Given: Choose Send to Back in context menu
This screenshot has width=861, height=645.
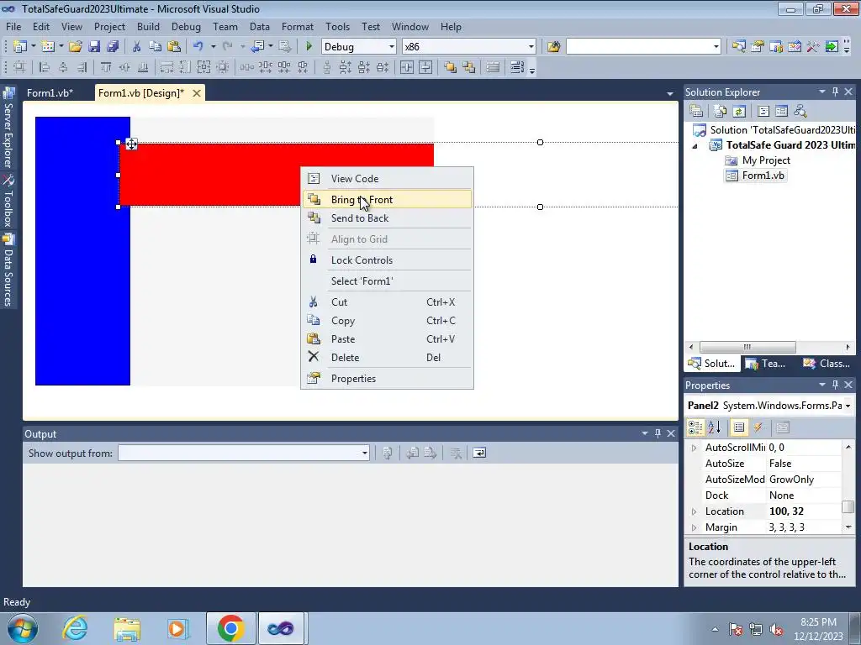Looking at the screenshot, I should (x=387, y=218).
